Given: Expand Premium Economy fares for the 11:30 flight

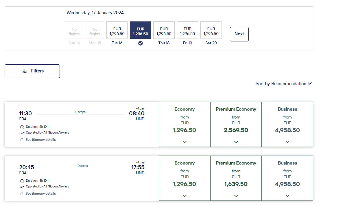Looking at the screenshot, I should [236, 142].
